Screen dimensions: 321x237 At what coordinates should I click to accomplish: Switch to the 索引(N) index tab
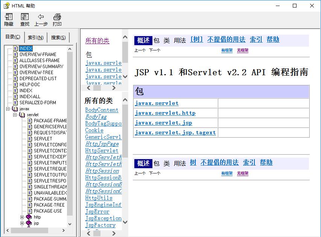click(x=36, y=38)
